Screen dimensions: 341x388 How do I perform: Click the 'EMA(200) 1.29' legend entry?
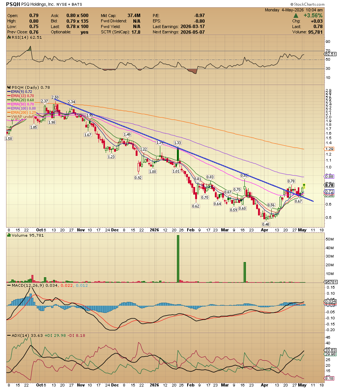[22, 113]
